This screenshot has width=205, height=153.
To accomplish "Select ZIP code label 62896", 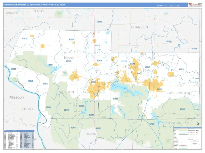I will (169, 41).
